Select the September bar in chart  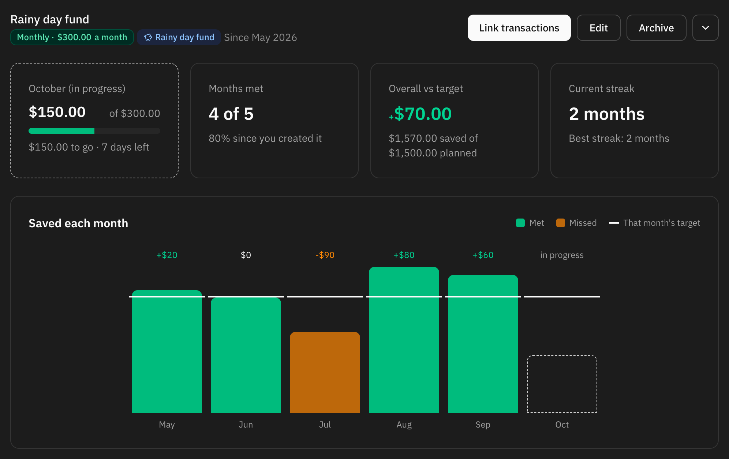pos(483,344)
